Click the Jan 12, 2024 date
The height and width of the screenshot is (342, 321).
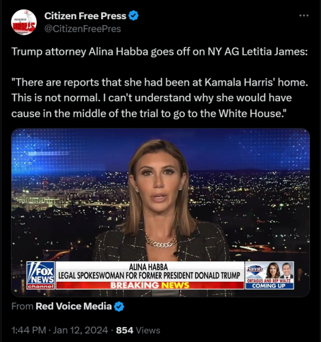[x=81, y=330]
